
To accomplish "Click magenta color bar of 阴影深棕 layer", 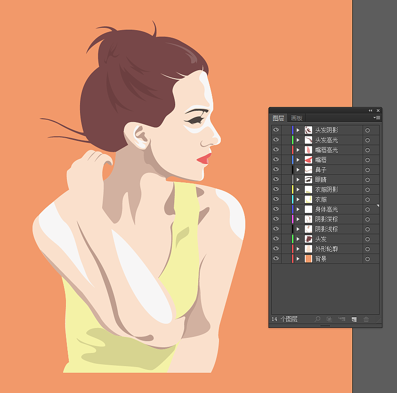I will click(292, 219).
